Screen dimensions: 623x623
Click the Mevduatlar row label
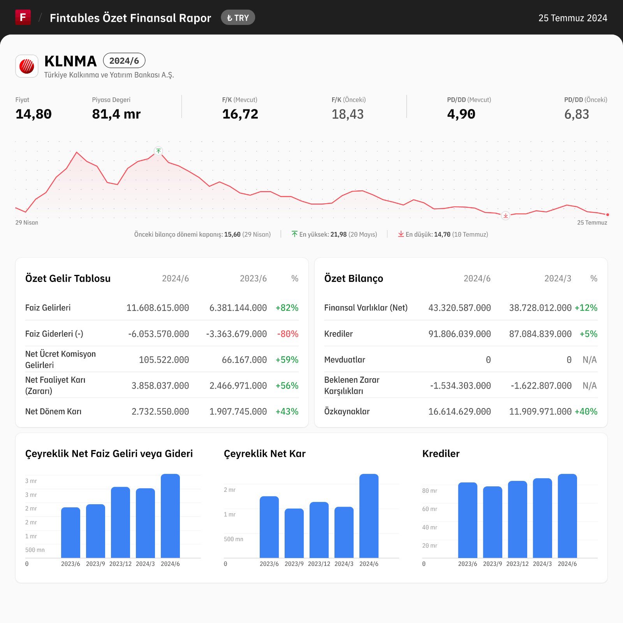(345, 359)
